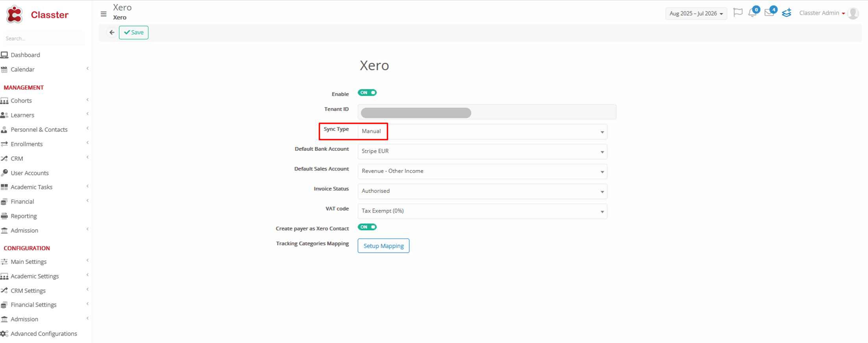
Task: Open Financial Settings in the sidebar
Action: [33, 305]
